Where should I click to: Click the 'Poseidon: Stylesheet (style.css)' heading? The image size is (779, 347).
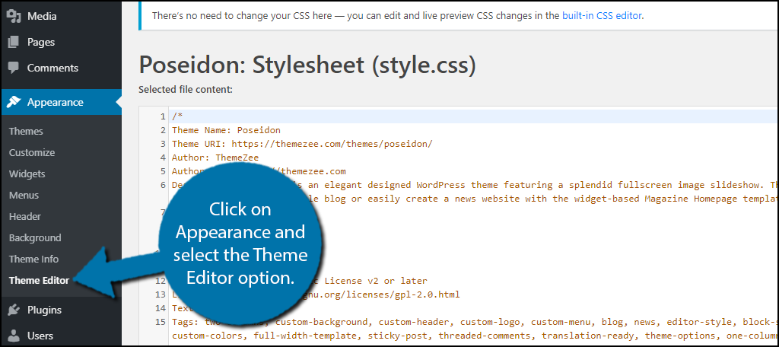tap(307, 65)
